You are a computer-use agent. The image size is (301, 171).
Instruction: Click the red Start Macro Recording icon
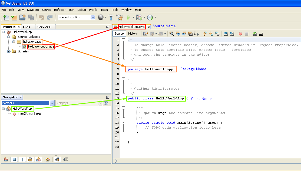point(240,34)
